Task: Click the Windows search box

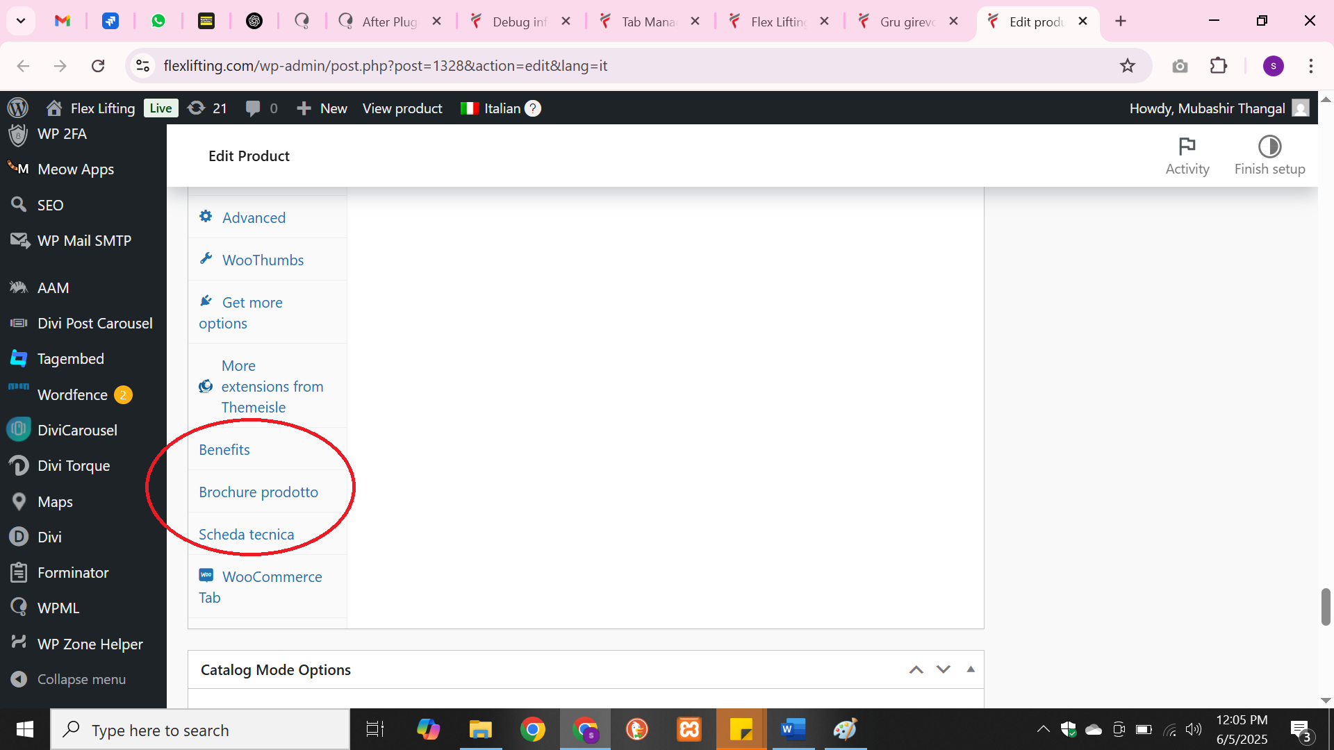Action: [200, 730]
